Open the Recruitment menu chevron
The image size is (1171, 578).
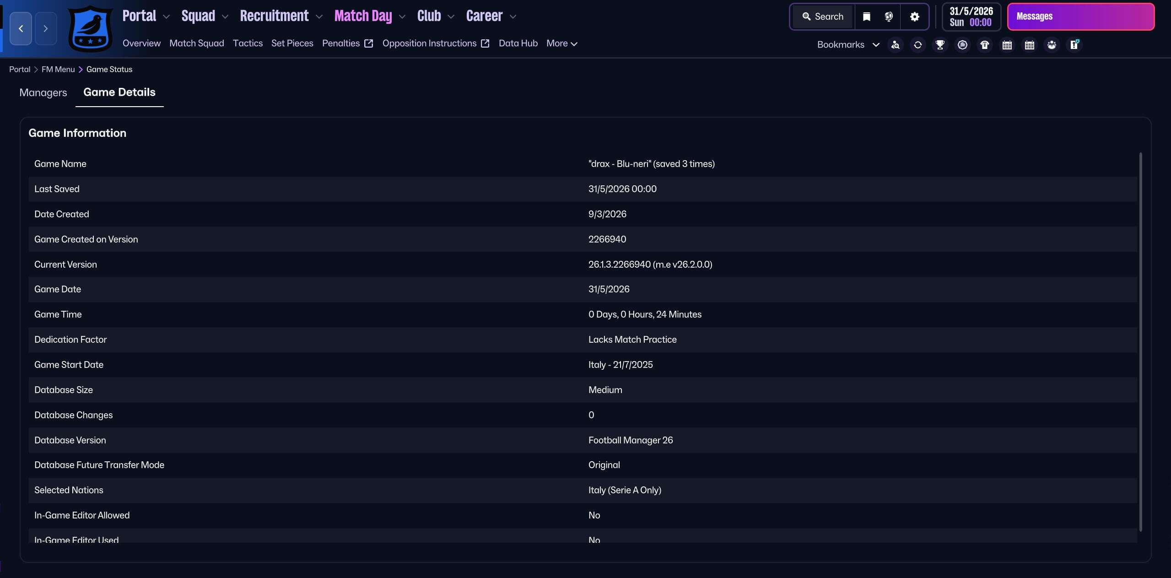point(319,17)
